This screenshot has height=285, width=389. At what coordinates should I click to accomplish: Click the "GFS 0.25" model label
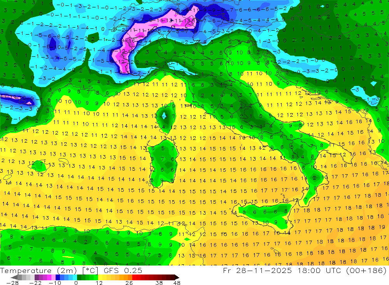[x=123, y=270]
